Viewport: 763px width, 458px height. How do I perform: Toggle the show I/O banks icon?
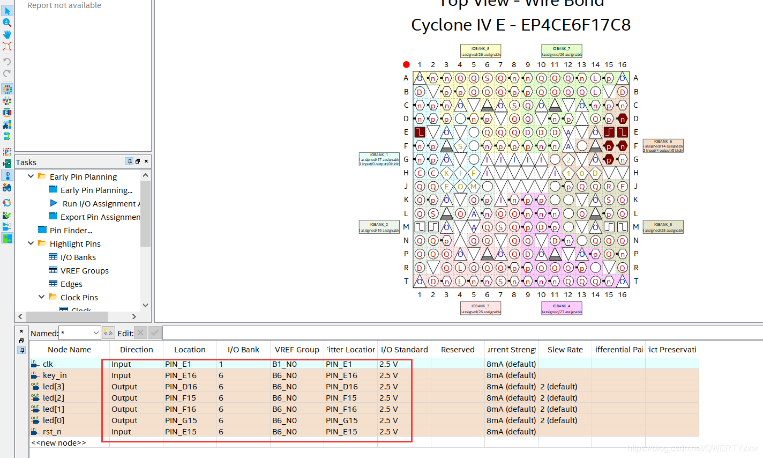7,89
